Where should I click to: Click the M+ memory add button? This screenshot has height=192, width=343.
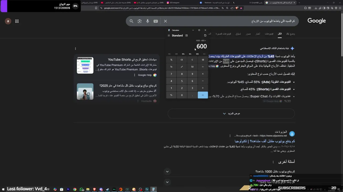tap(183, 54)
